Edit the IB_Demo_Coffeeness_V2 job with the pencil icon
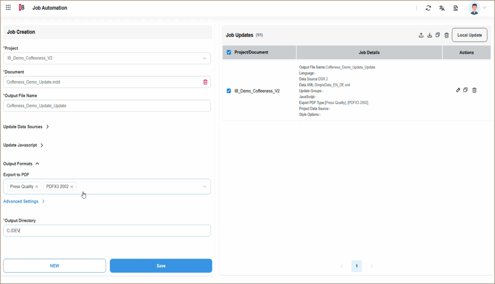 pos(458,90)
